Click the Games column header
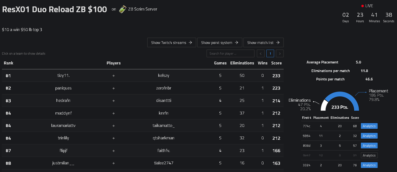Image resolution: width=397 pixels, height=172 pixels. (x=220, y=63)
